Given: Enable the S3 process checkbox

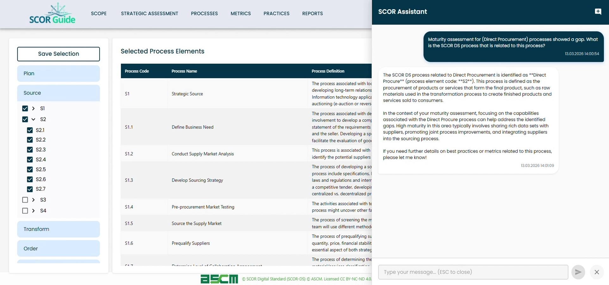Looking at the screenshot, I should click(25, 199).
